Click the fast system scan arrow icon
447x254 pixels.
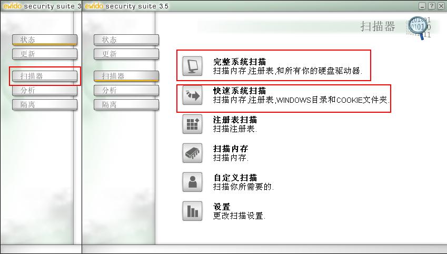point(192,95)
